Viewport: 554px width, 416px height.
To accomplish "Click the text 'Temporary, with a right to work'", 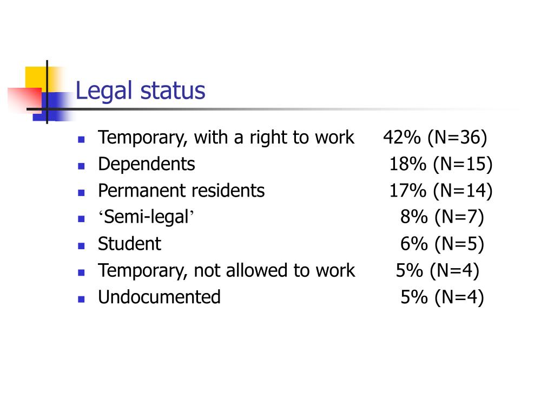I will pos(226,138).
